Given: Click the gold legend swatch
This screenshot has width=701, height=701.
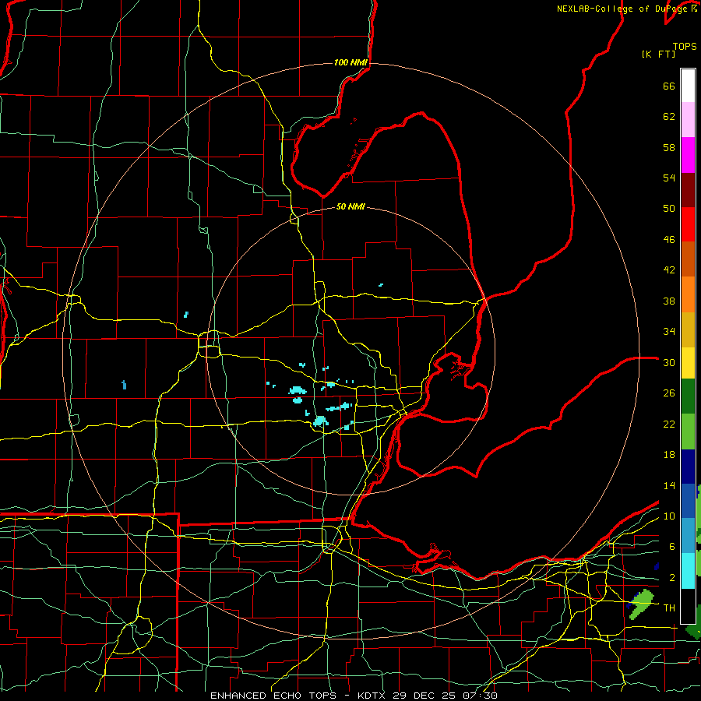Looking at the screenshot, I should (688, 329).
